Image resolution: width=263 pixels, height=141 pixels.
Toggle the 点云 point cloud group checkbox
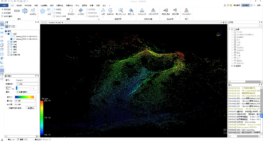point(9,34)
